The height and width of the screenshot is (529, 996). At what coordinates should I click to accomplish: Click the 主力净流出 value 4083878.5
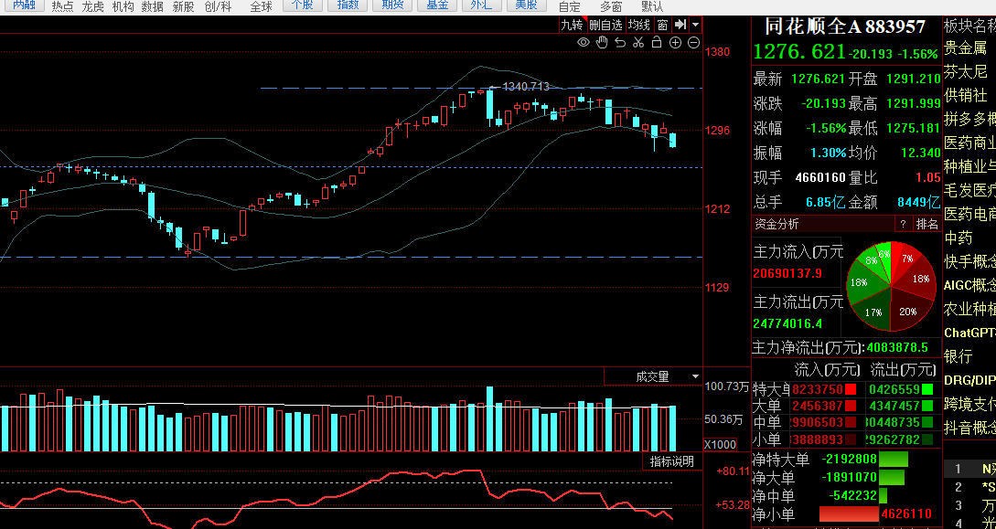897,347
